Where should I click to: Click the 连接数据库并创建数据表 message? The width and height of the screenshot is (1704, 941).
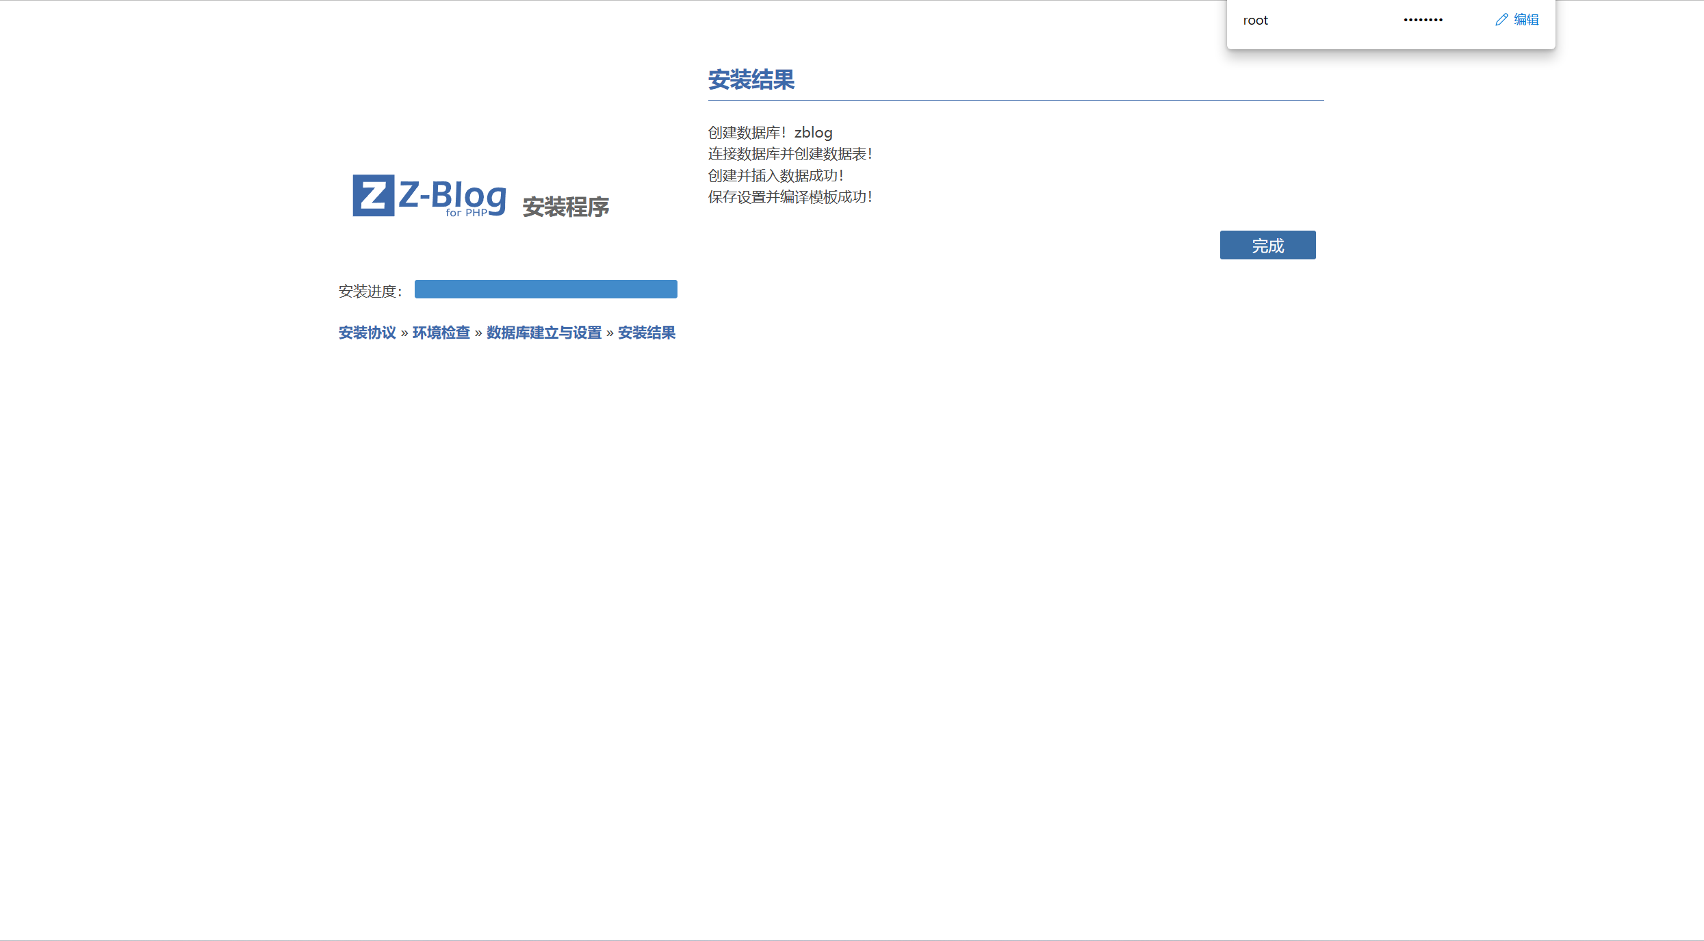click(x=790, y=154)
